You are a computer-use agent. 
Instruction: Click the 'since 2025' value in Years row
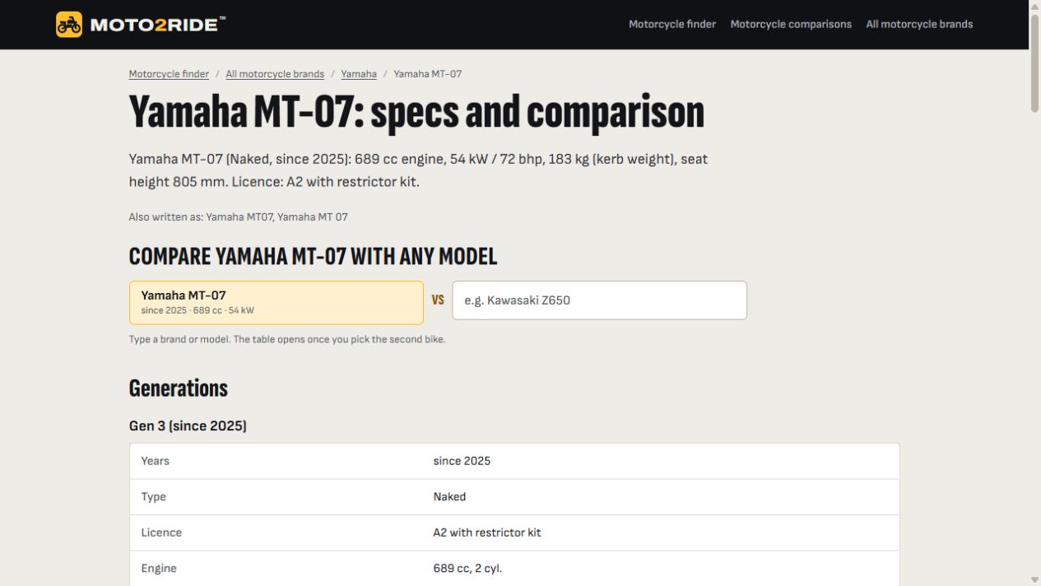(462, 461)
